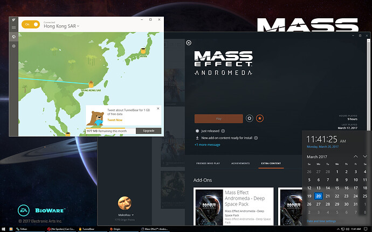Image resolution: width=372 pixels, height=232 pixels.
Task: Switch to the Friends Who Play tab
Action: point(208,163)
